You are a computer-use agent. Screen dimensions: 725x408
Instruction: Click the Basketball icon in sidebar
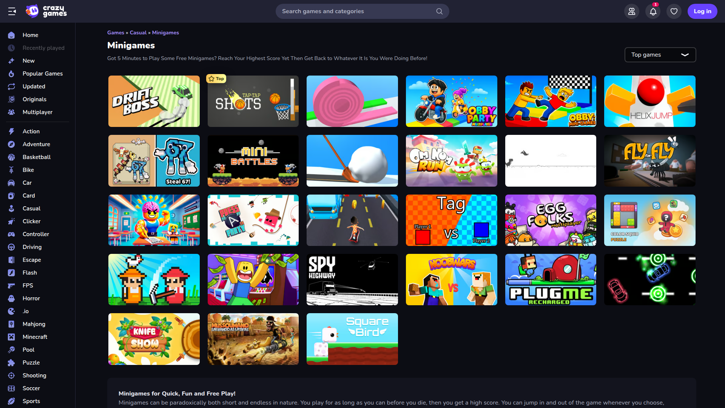click(11, 157)
